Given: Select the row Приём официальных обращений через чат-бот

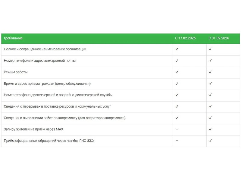Looking at the screenshot, I should 120,141.
